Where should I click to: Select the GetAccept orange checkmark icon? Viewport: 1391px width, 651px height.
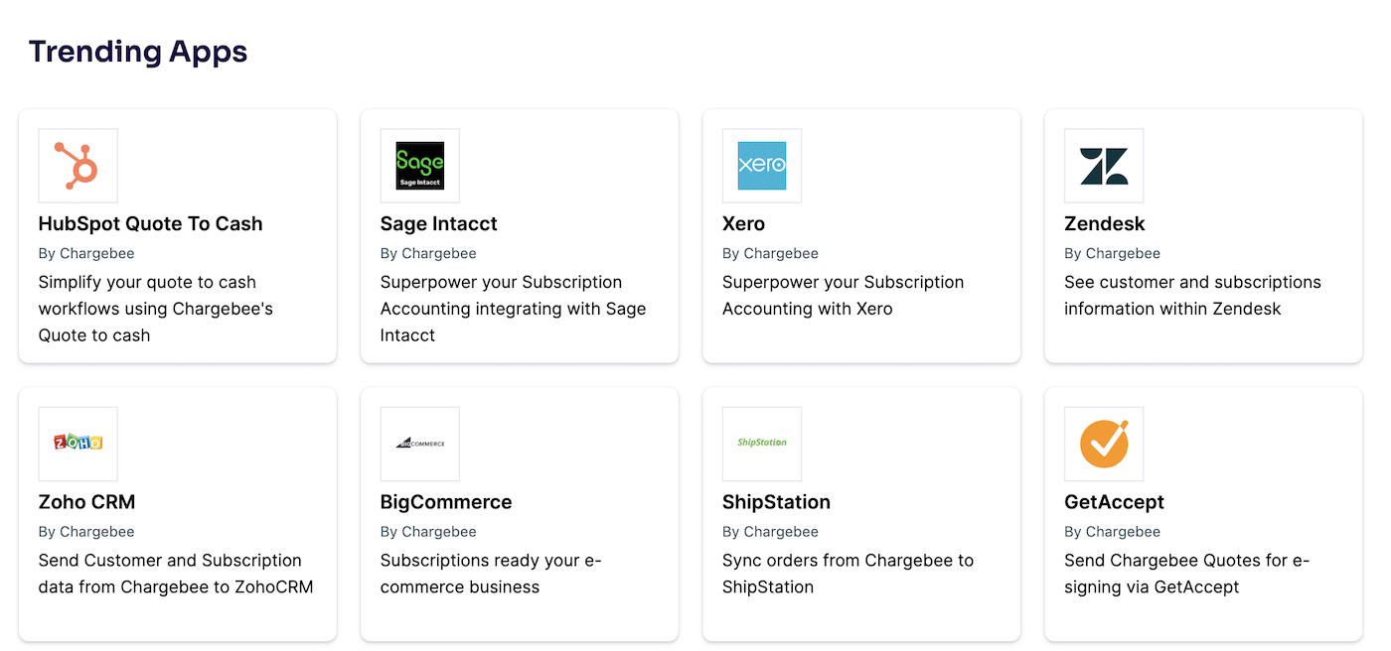pyautogui.click(x=1103, y=444)
